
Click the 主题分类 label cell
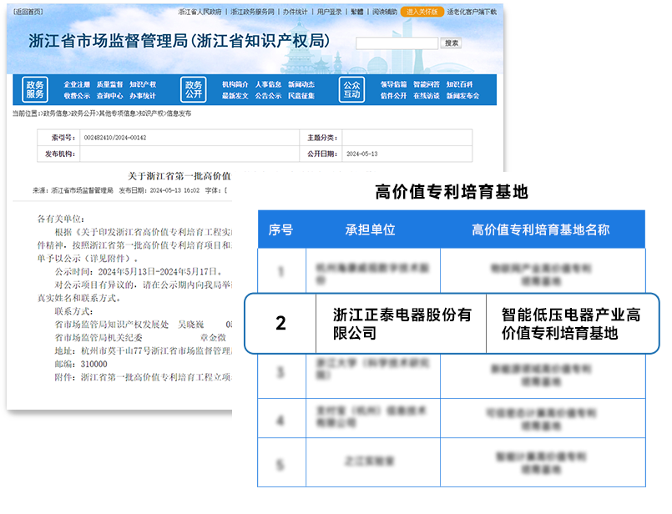tap(321, 138)
